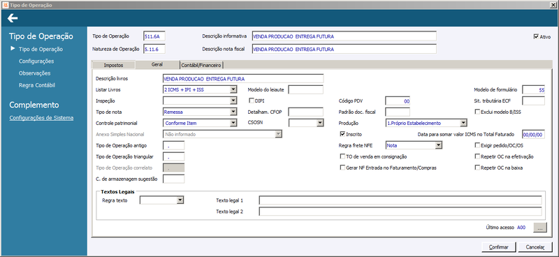Image resolution: width=559 pixels, height=257 pixels.
Task: Enable Repetir OC na efetivação
Action: 477,156
